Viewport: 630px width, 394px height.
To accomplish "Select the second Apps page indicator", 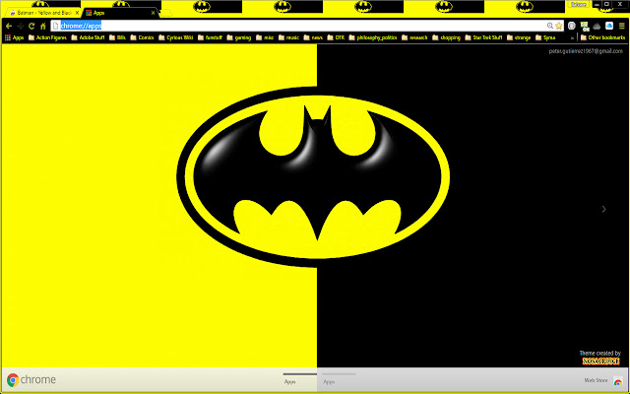I will point(339,378).
